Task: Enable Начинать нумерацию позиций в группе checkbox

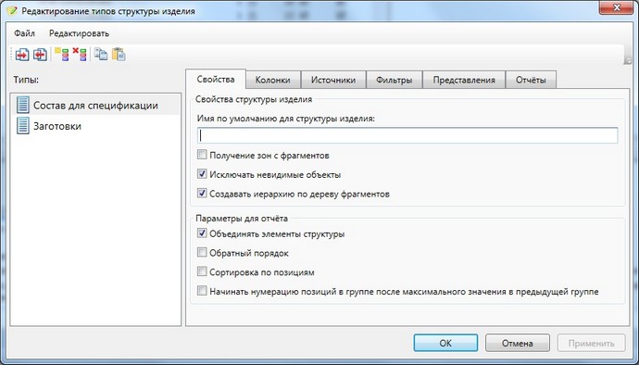Action: 202,291
